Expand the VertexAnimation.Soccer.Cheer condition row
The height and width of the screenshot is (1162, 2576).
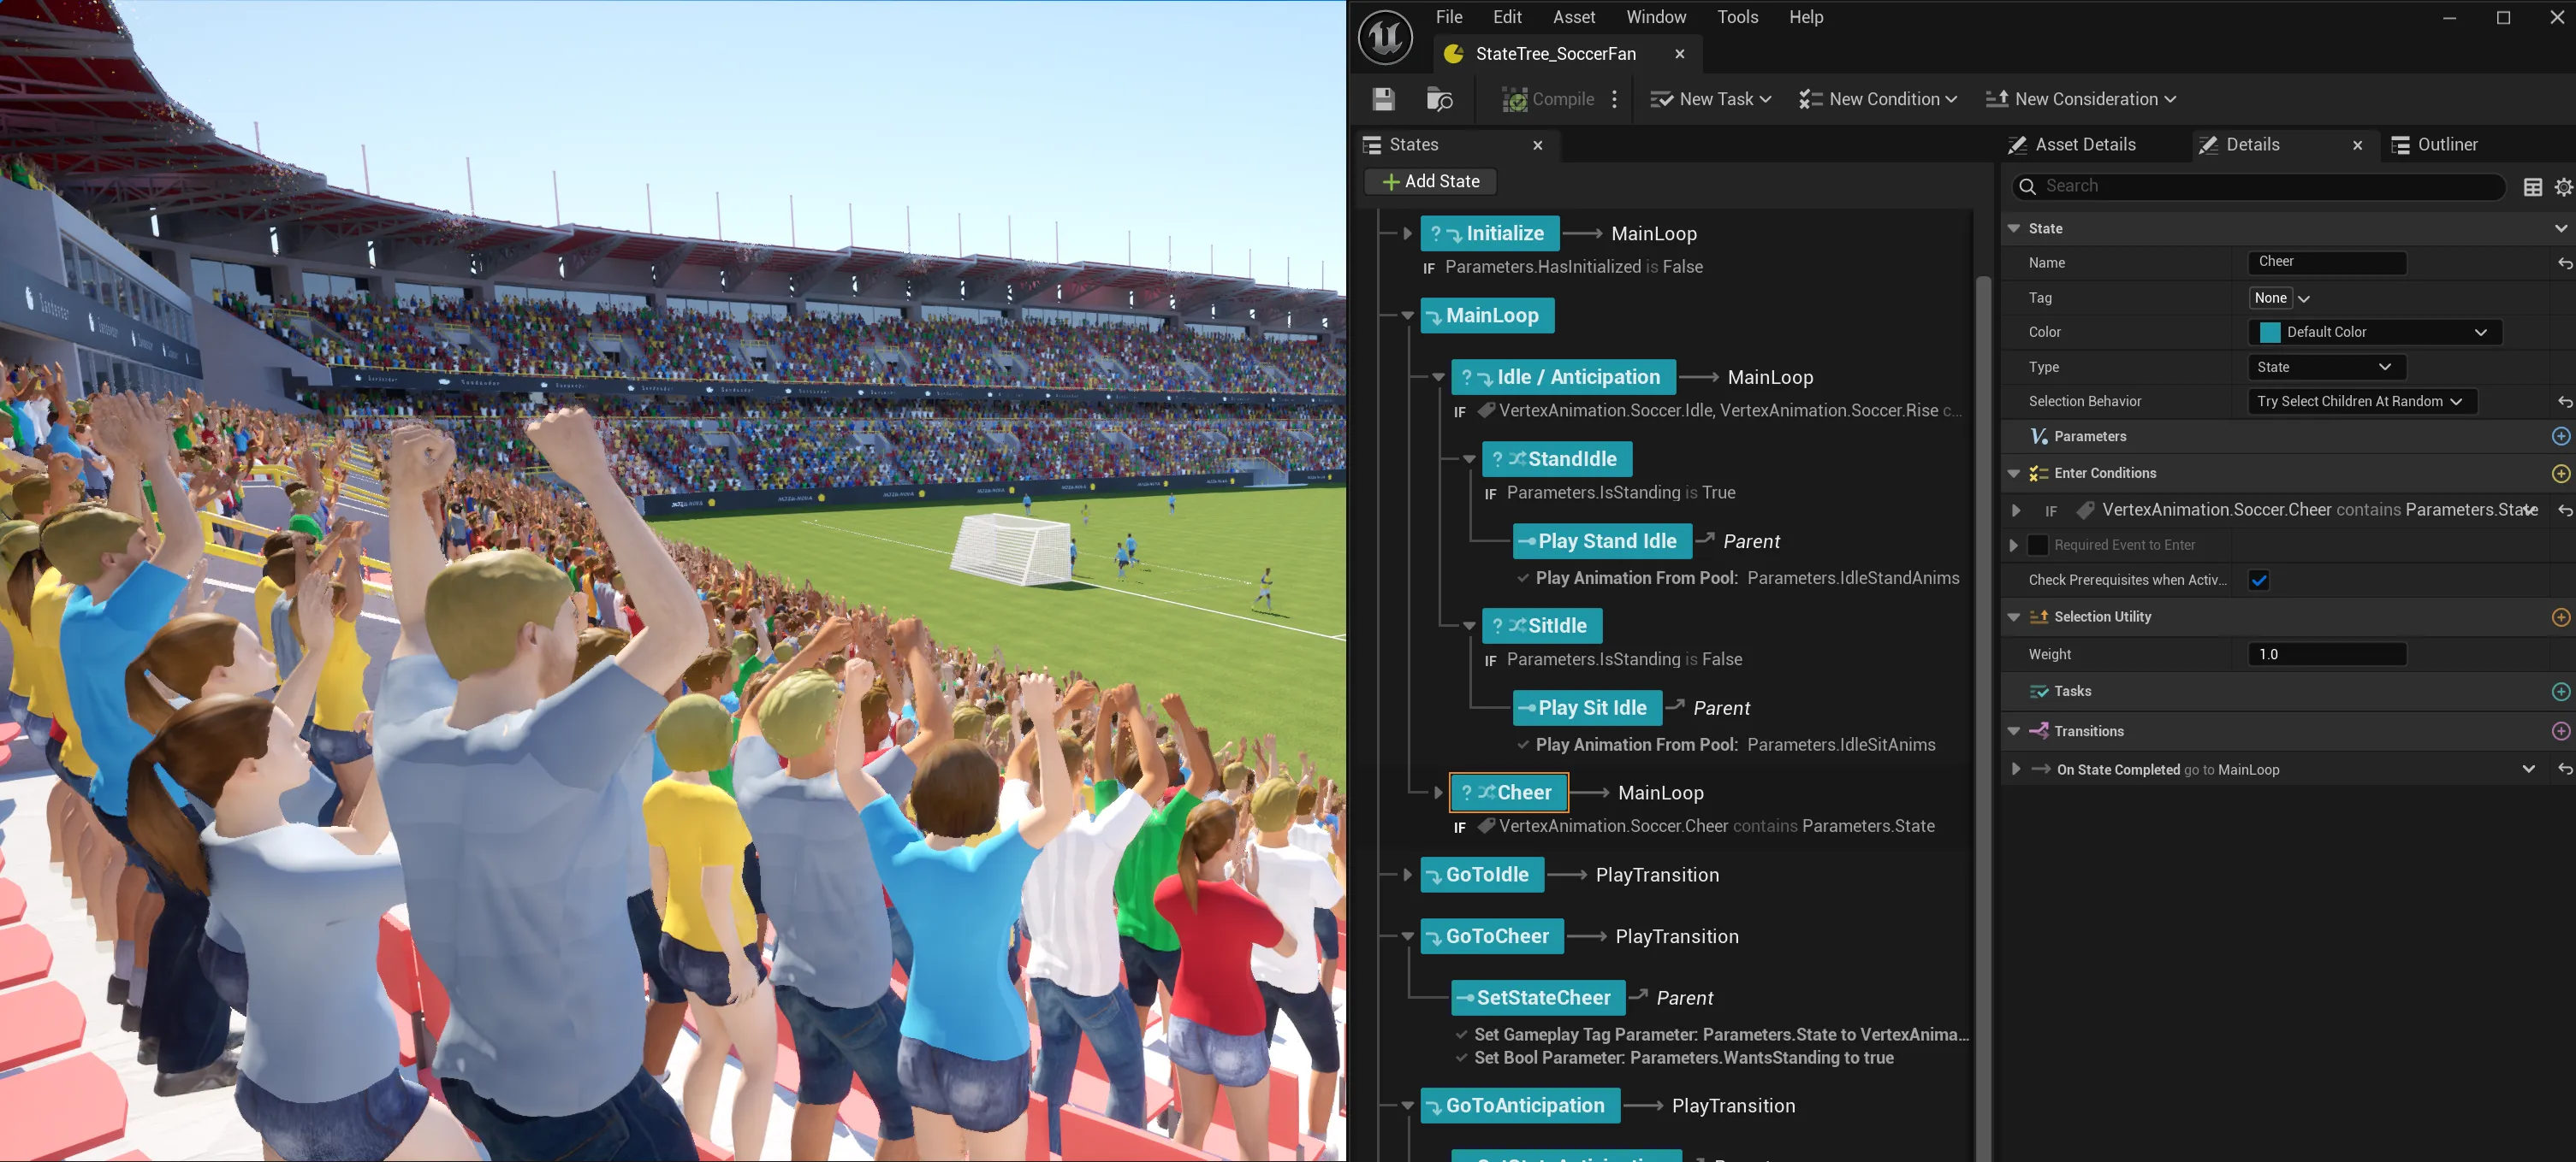click(x=2015, y=511)
